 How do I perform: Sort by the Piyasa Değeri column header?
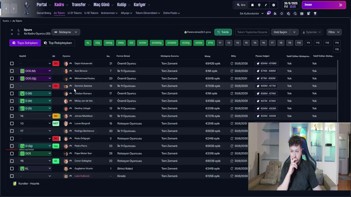point(262,56)
